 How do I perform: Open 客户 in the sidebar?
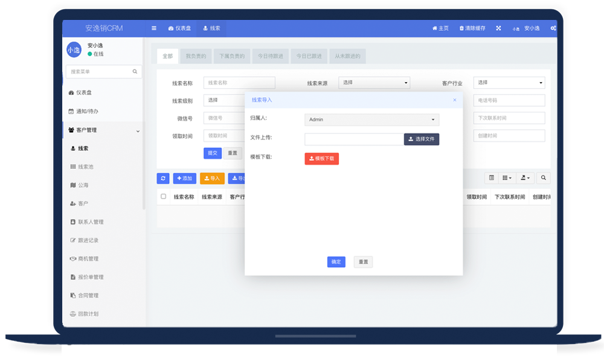point(79,203)
